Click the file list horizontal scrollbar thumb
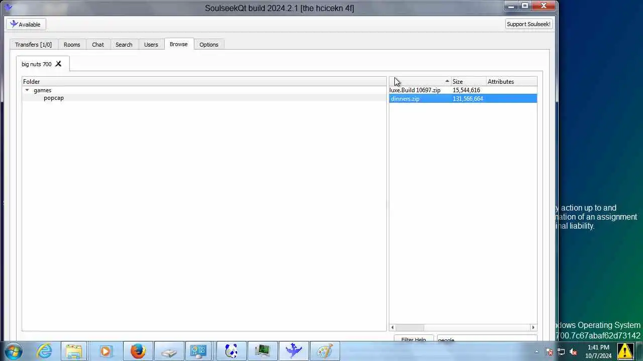This screenshot has height=361, width=643. tap(410, 327)
